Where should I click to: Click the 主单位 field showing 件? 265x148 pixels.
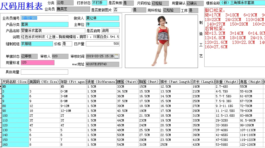(103, 24)
